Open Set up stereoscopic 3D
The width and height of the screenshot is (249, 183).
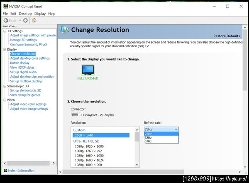tap(26, 91)
